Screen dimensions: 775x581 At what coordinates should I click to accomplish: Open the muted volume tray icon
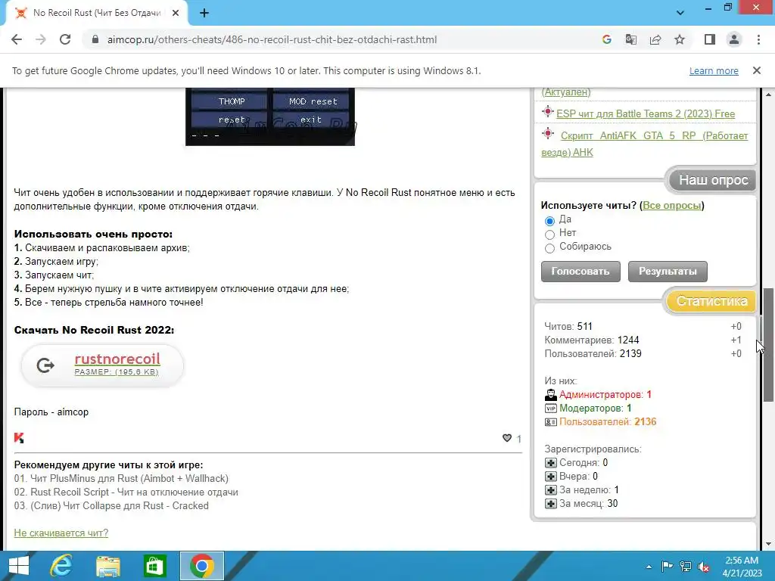tap(704, 567)
